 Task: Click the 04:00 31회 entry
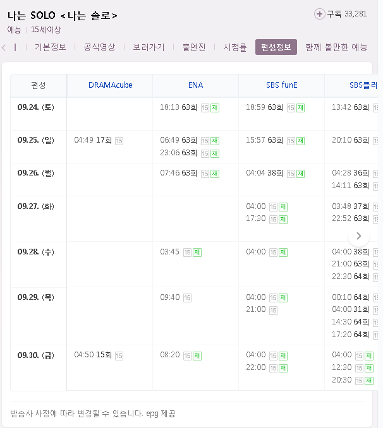(351, 309)
